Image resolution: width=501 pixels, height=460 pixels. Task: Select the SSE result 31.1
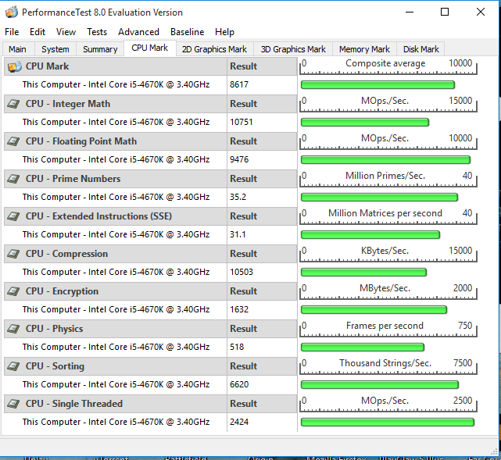point(238,234)
